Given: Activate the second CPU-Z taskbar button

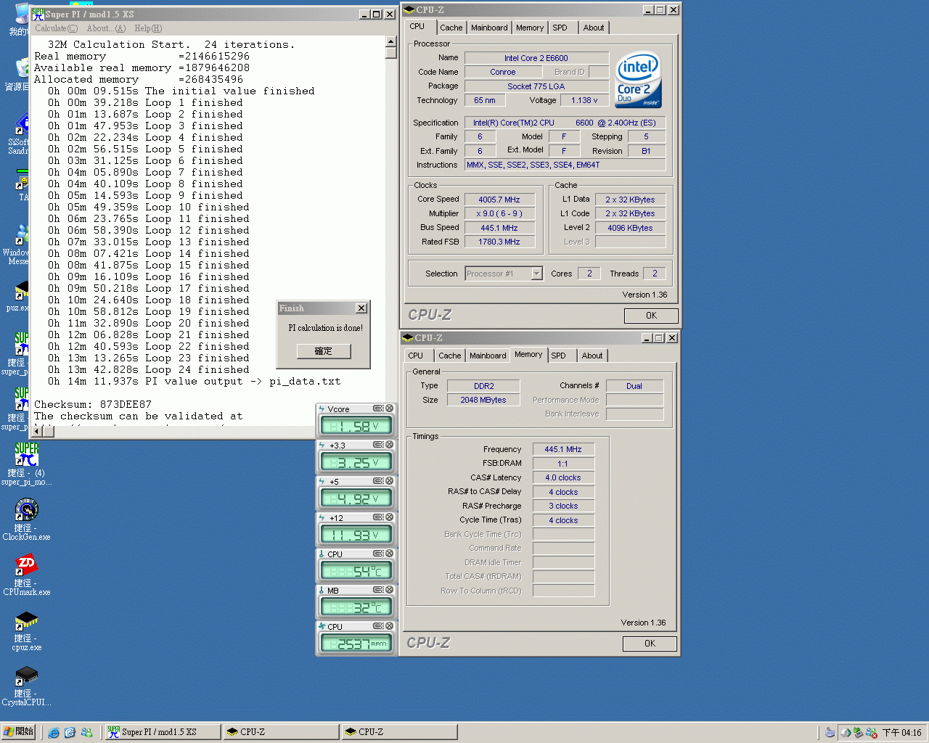Looking at the screenshot, I should click(x=399, y=732).
